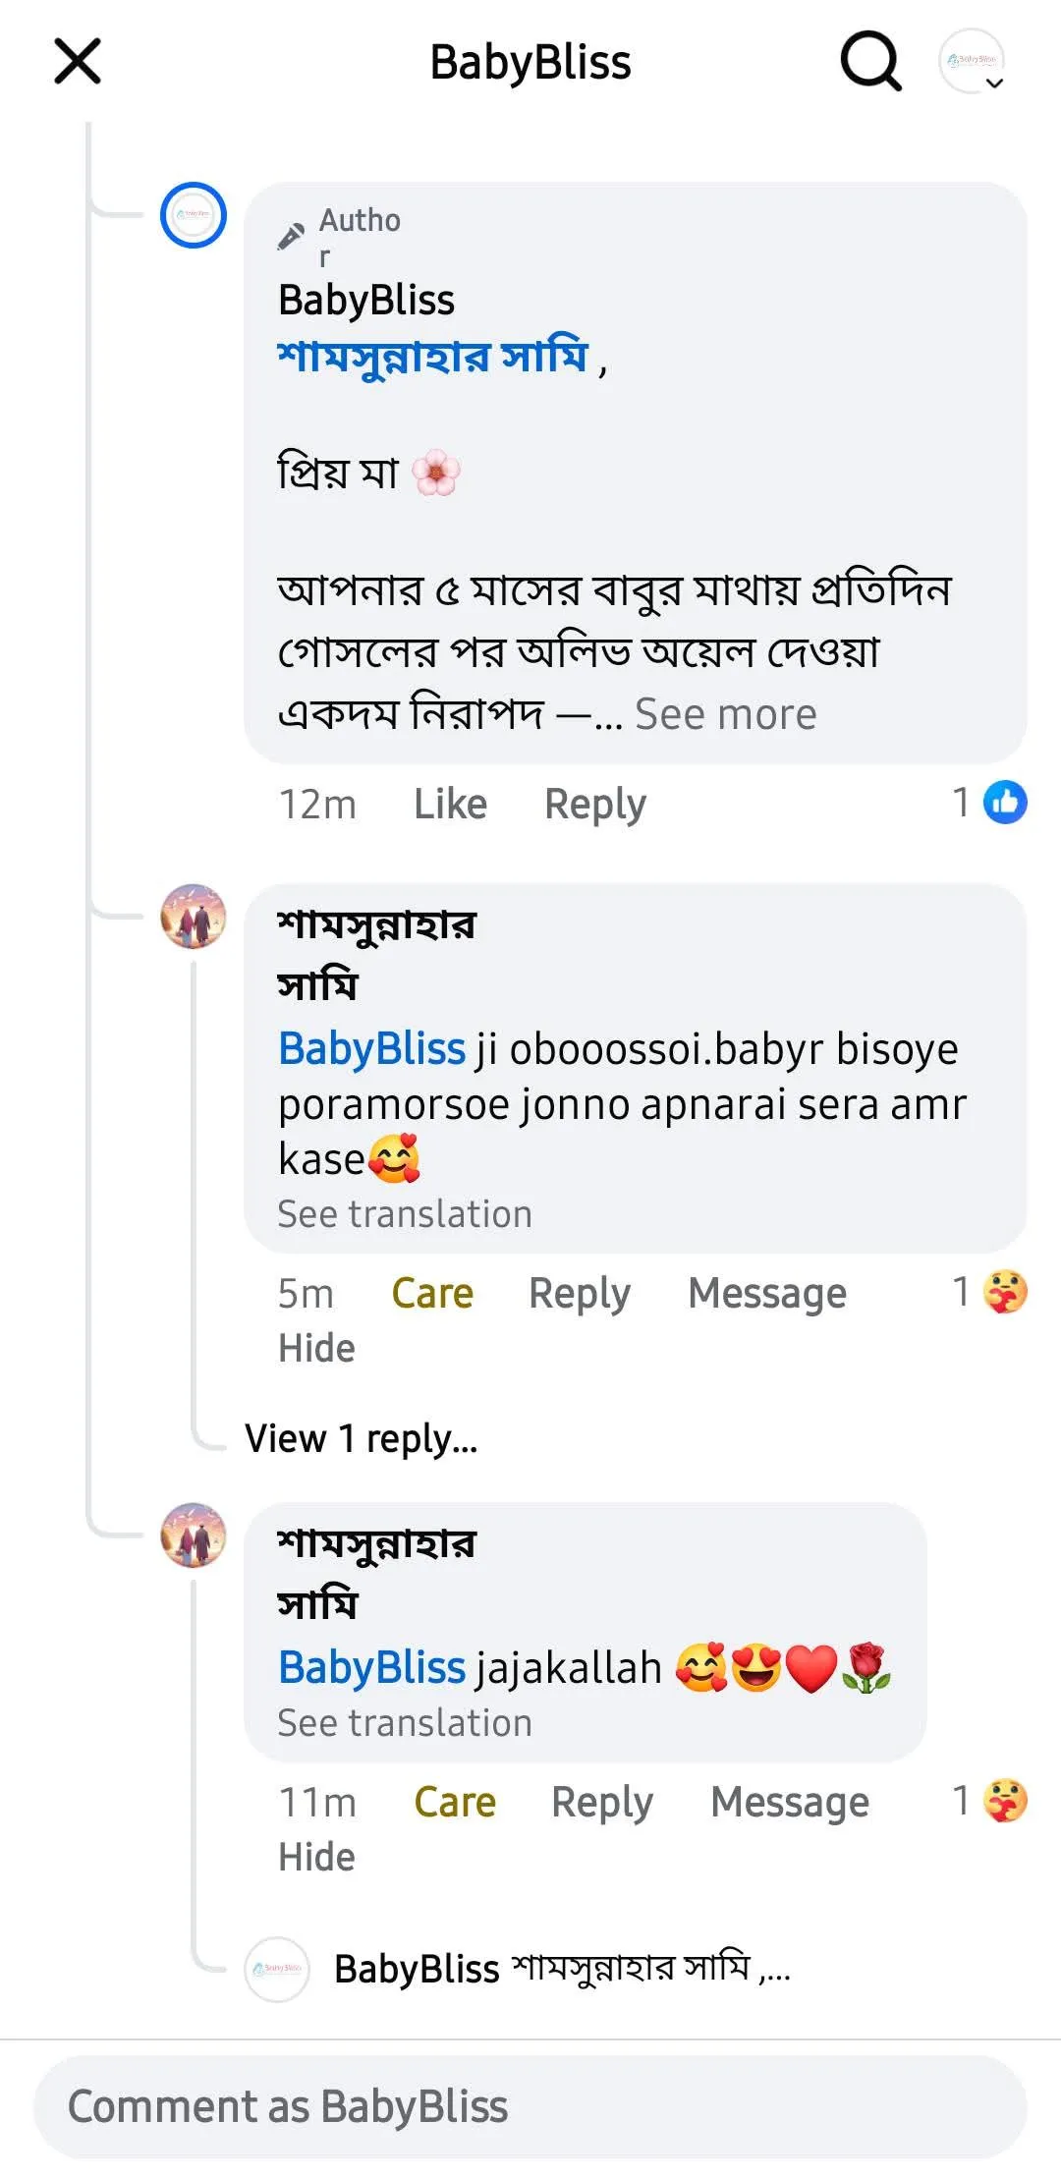The image size is (1061, 2177).
Task: Tap commenter avatar beside jajakallah comment
Action: click(x=194, y=1535)
